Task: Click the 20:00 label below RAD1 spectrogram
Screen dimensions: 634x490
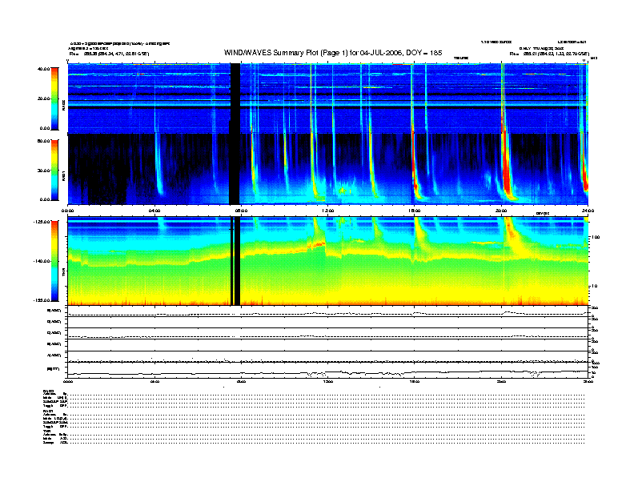Action: pos(501,211)
